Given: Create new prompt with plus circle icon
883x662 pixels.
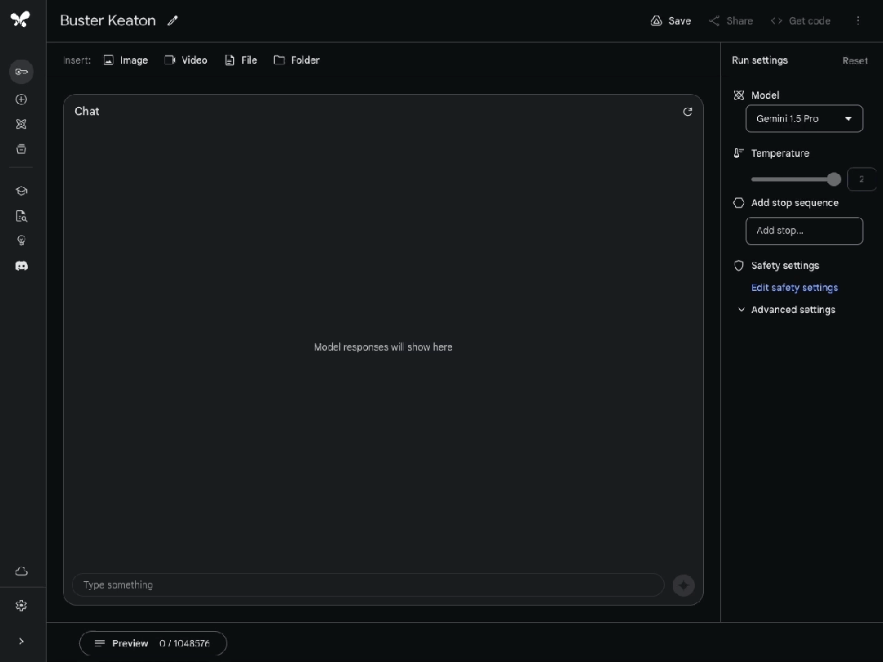Looking at the screenshot, I should point(21,99).
